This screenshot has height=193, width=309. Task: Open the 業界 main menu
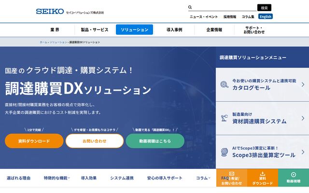pos(55,30)
